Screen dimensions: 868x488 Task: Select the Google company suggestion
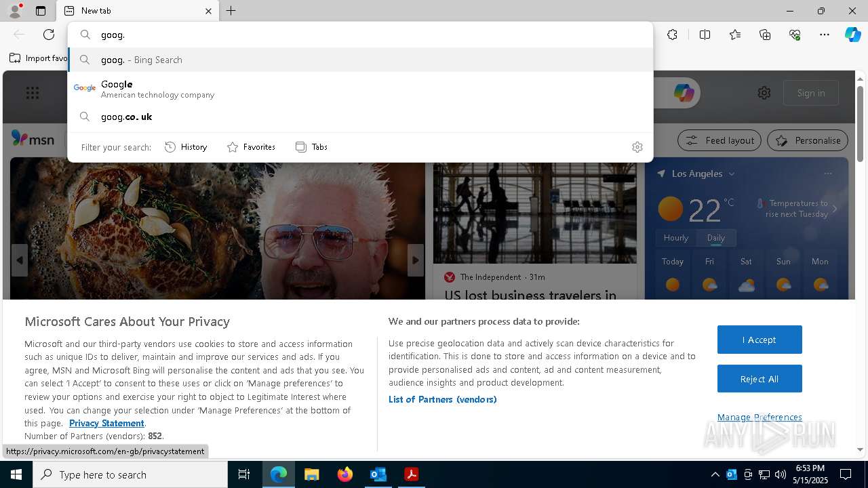360,89
